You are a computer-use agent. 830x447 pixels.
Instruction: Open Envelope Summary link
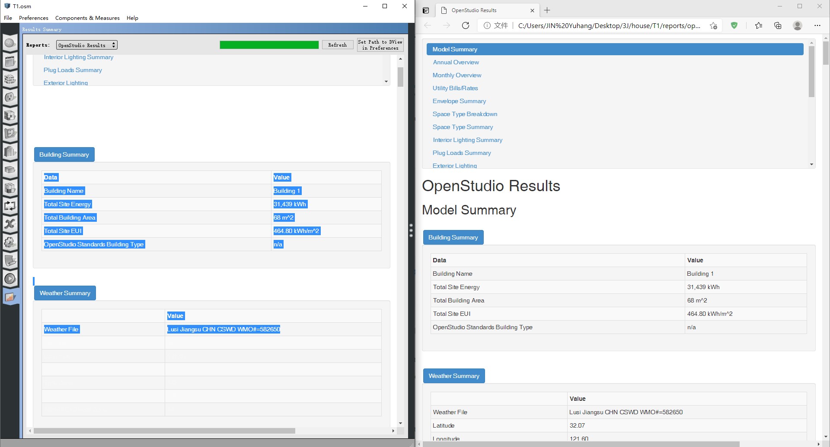(x=459, y=101)
